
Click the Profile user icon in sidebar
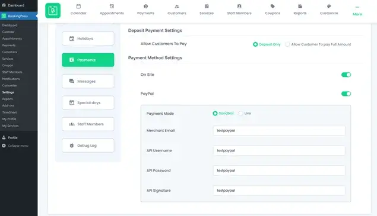pyautogui.click(x=4, y=138)
